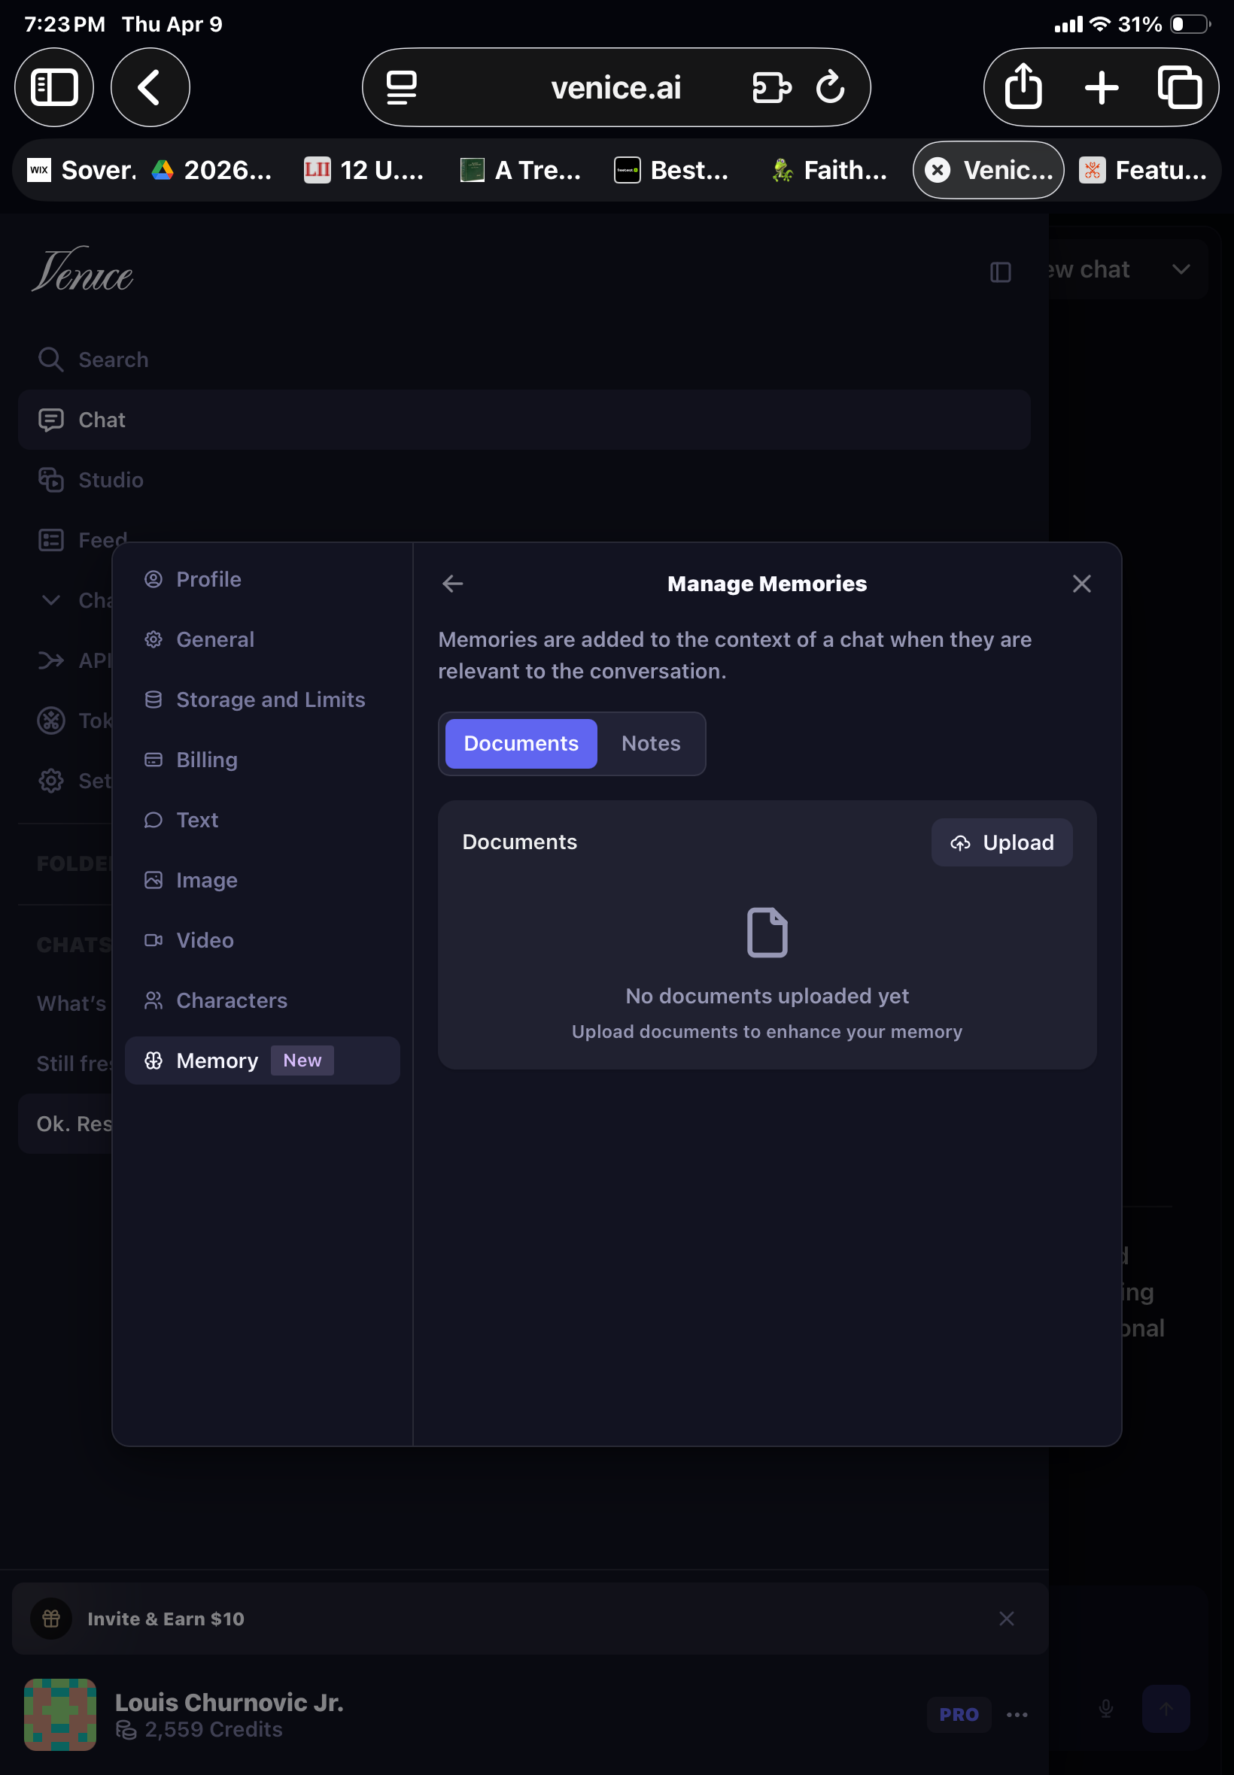Show the Safari tab overview
This screenshot has height=1775, width=1234.
point(1179,87)
